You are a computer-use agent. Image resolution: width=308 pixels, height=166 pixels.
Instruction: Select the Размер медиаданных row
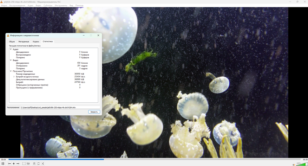click(53, 74)
